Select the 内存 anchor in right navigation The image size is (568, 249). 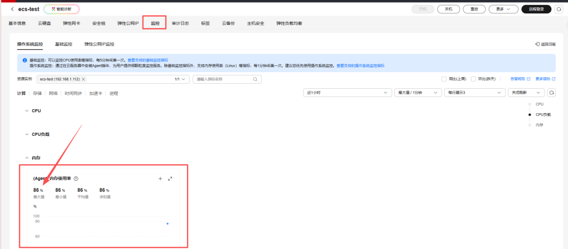pyautogui.click(x=539, y=125)
